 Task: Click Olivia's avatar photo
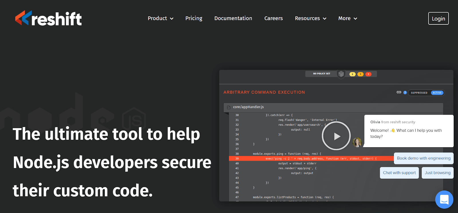coord(357,142)
